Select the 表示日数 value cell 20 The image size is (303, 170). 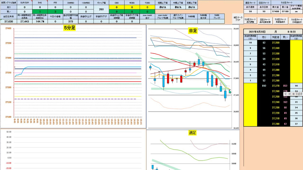pyautogui.click(x=264, y=12)
